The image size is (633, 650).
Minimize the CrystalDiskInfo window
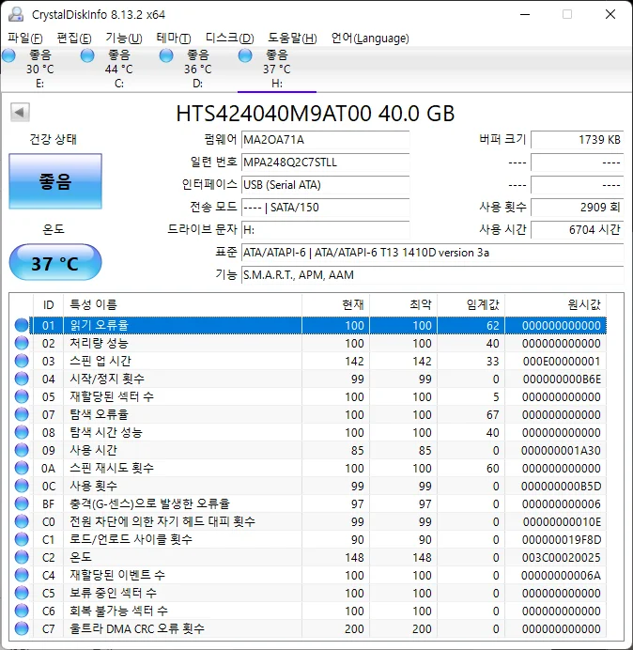pos(525,14)
